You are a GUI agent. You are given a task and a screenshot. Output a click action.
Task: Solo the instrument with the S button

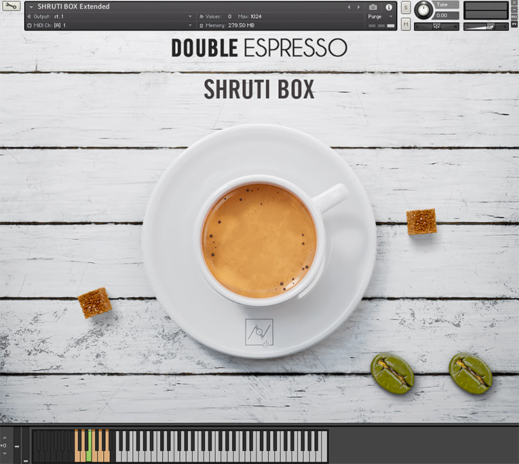click(406, 8)
